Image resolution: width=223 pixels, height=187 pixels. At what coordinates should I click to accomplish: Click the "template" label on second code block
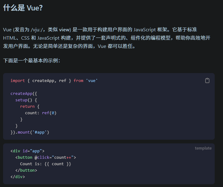click(x=203, y=148)
